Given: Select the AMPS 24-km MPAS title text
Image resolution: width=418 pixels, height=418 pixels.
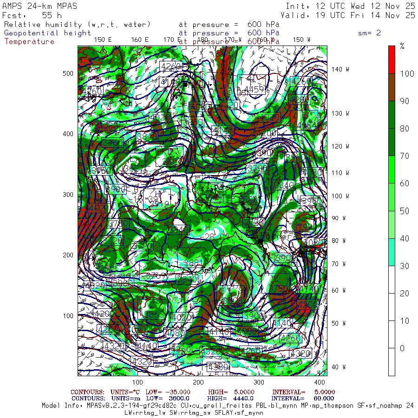Looking at the screenshot, I should pyautogui.click(x=40, y=7).
